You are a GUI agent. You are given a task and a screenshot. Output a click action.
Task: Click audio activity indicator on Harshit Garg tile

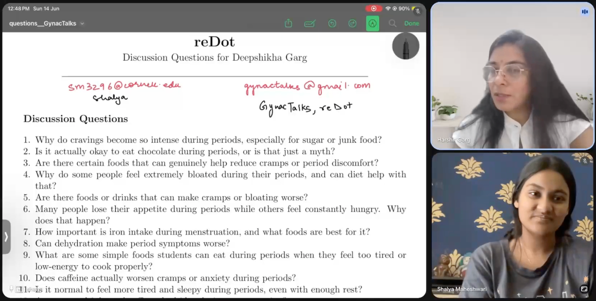point(585,11)
